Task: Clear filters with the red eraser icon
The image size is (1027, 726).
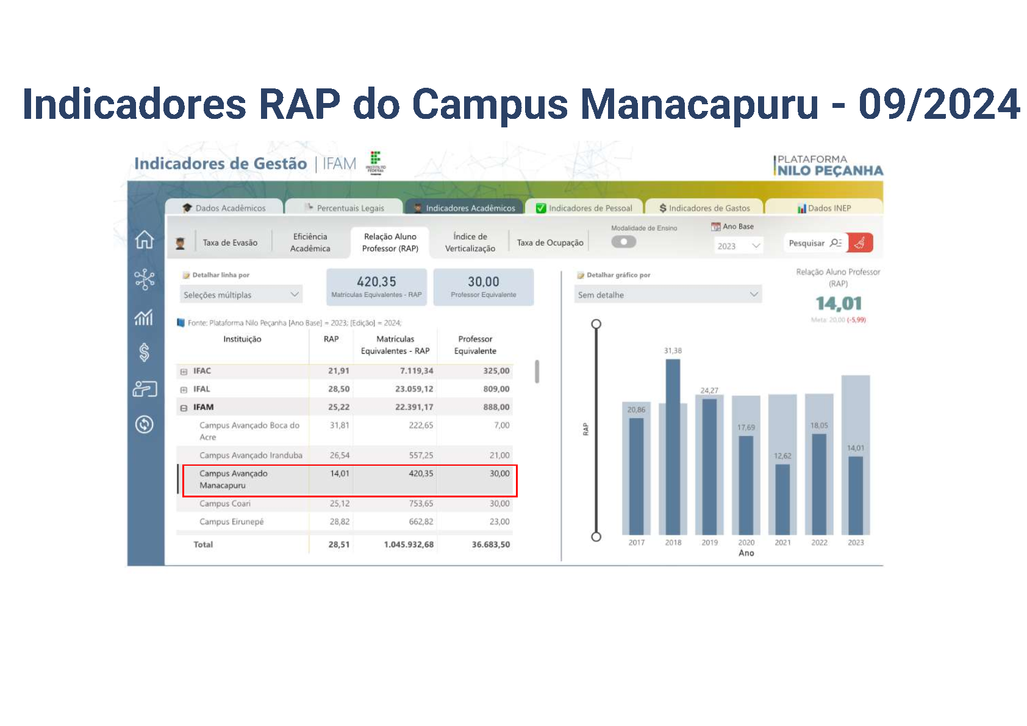Action: click(861, 243)
